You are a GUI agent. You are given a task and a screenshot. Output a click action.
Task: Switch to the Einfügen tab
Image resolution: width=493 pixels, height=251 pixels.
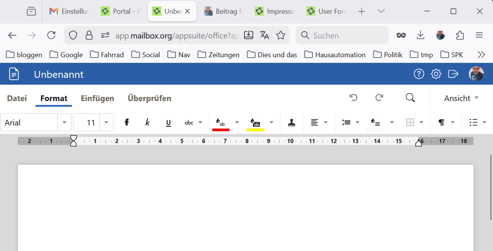(97, 98)
